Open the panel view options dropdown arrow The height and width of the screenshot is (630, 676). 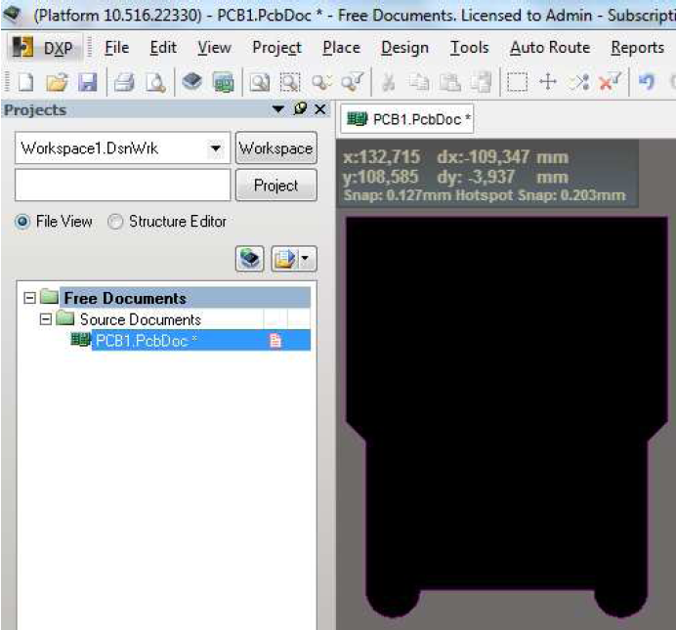point(305,259)
